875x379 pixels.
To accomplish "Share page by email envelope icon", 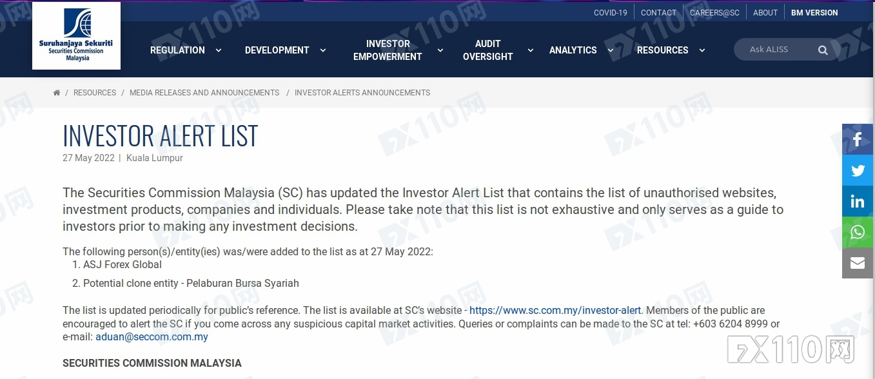I will click(x=858, y=263).
